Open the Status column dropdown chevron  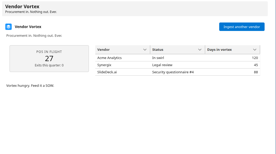coord(200,50)
